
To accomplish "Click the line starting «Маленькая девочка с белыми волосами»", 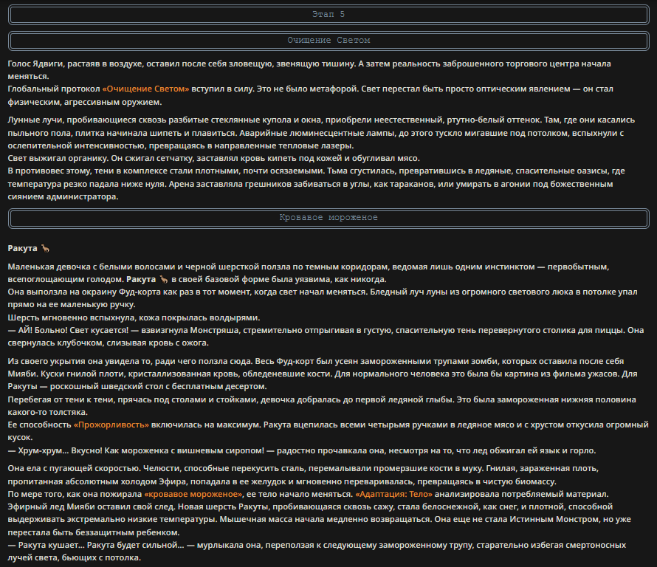I will [x=309, y=267].
